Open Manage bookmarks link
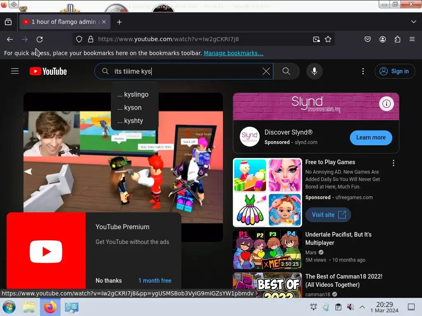This screenshot has width=422, height=316. 233,53
